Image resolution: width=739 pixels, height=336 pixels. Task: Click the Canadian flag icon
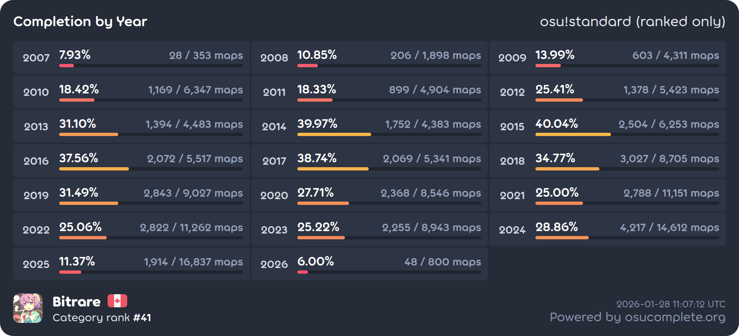tap(117, 301)
